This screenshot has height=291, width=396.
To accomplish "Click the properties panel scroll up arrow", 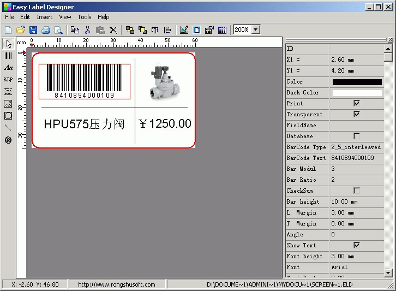I will point(388,48).
